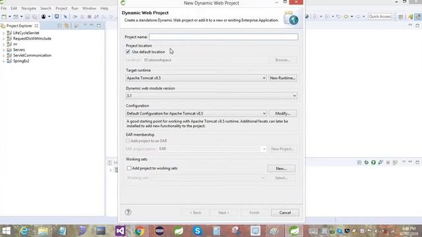
Task: Open File Explorer from taskbar
Action: pyautogui.click(x=43, y=230)
